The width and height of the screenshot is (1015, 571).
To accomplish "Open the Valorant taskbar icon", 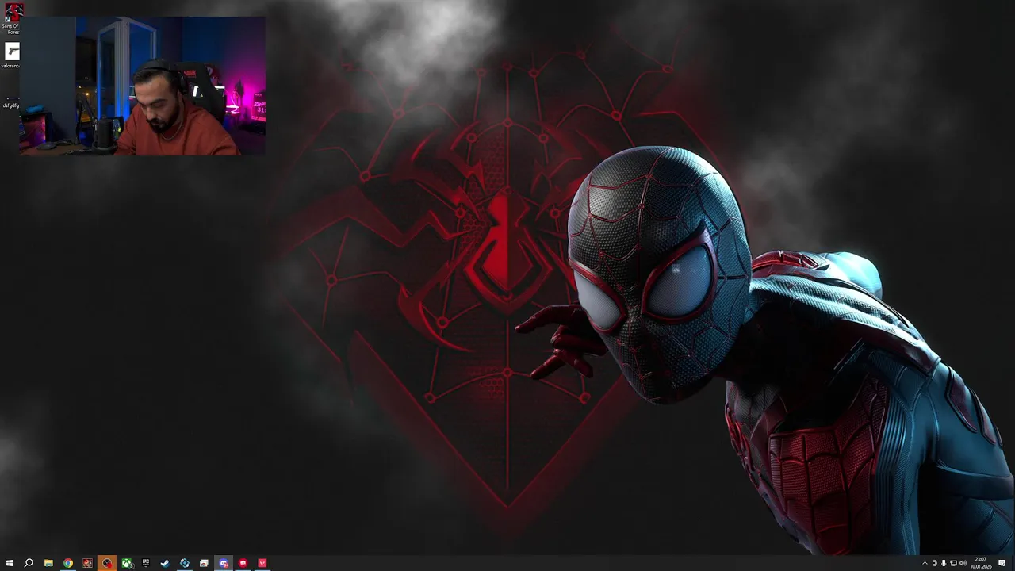I will point(262,563).
